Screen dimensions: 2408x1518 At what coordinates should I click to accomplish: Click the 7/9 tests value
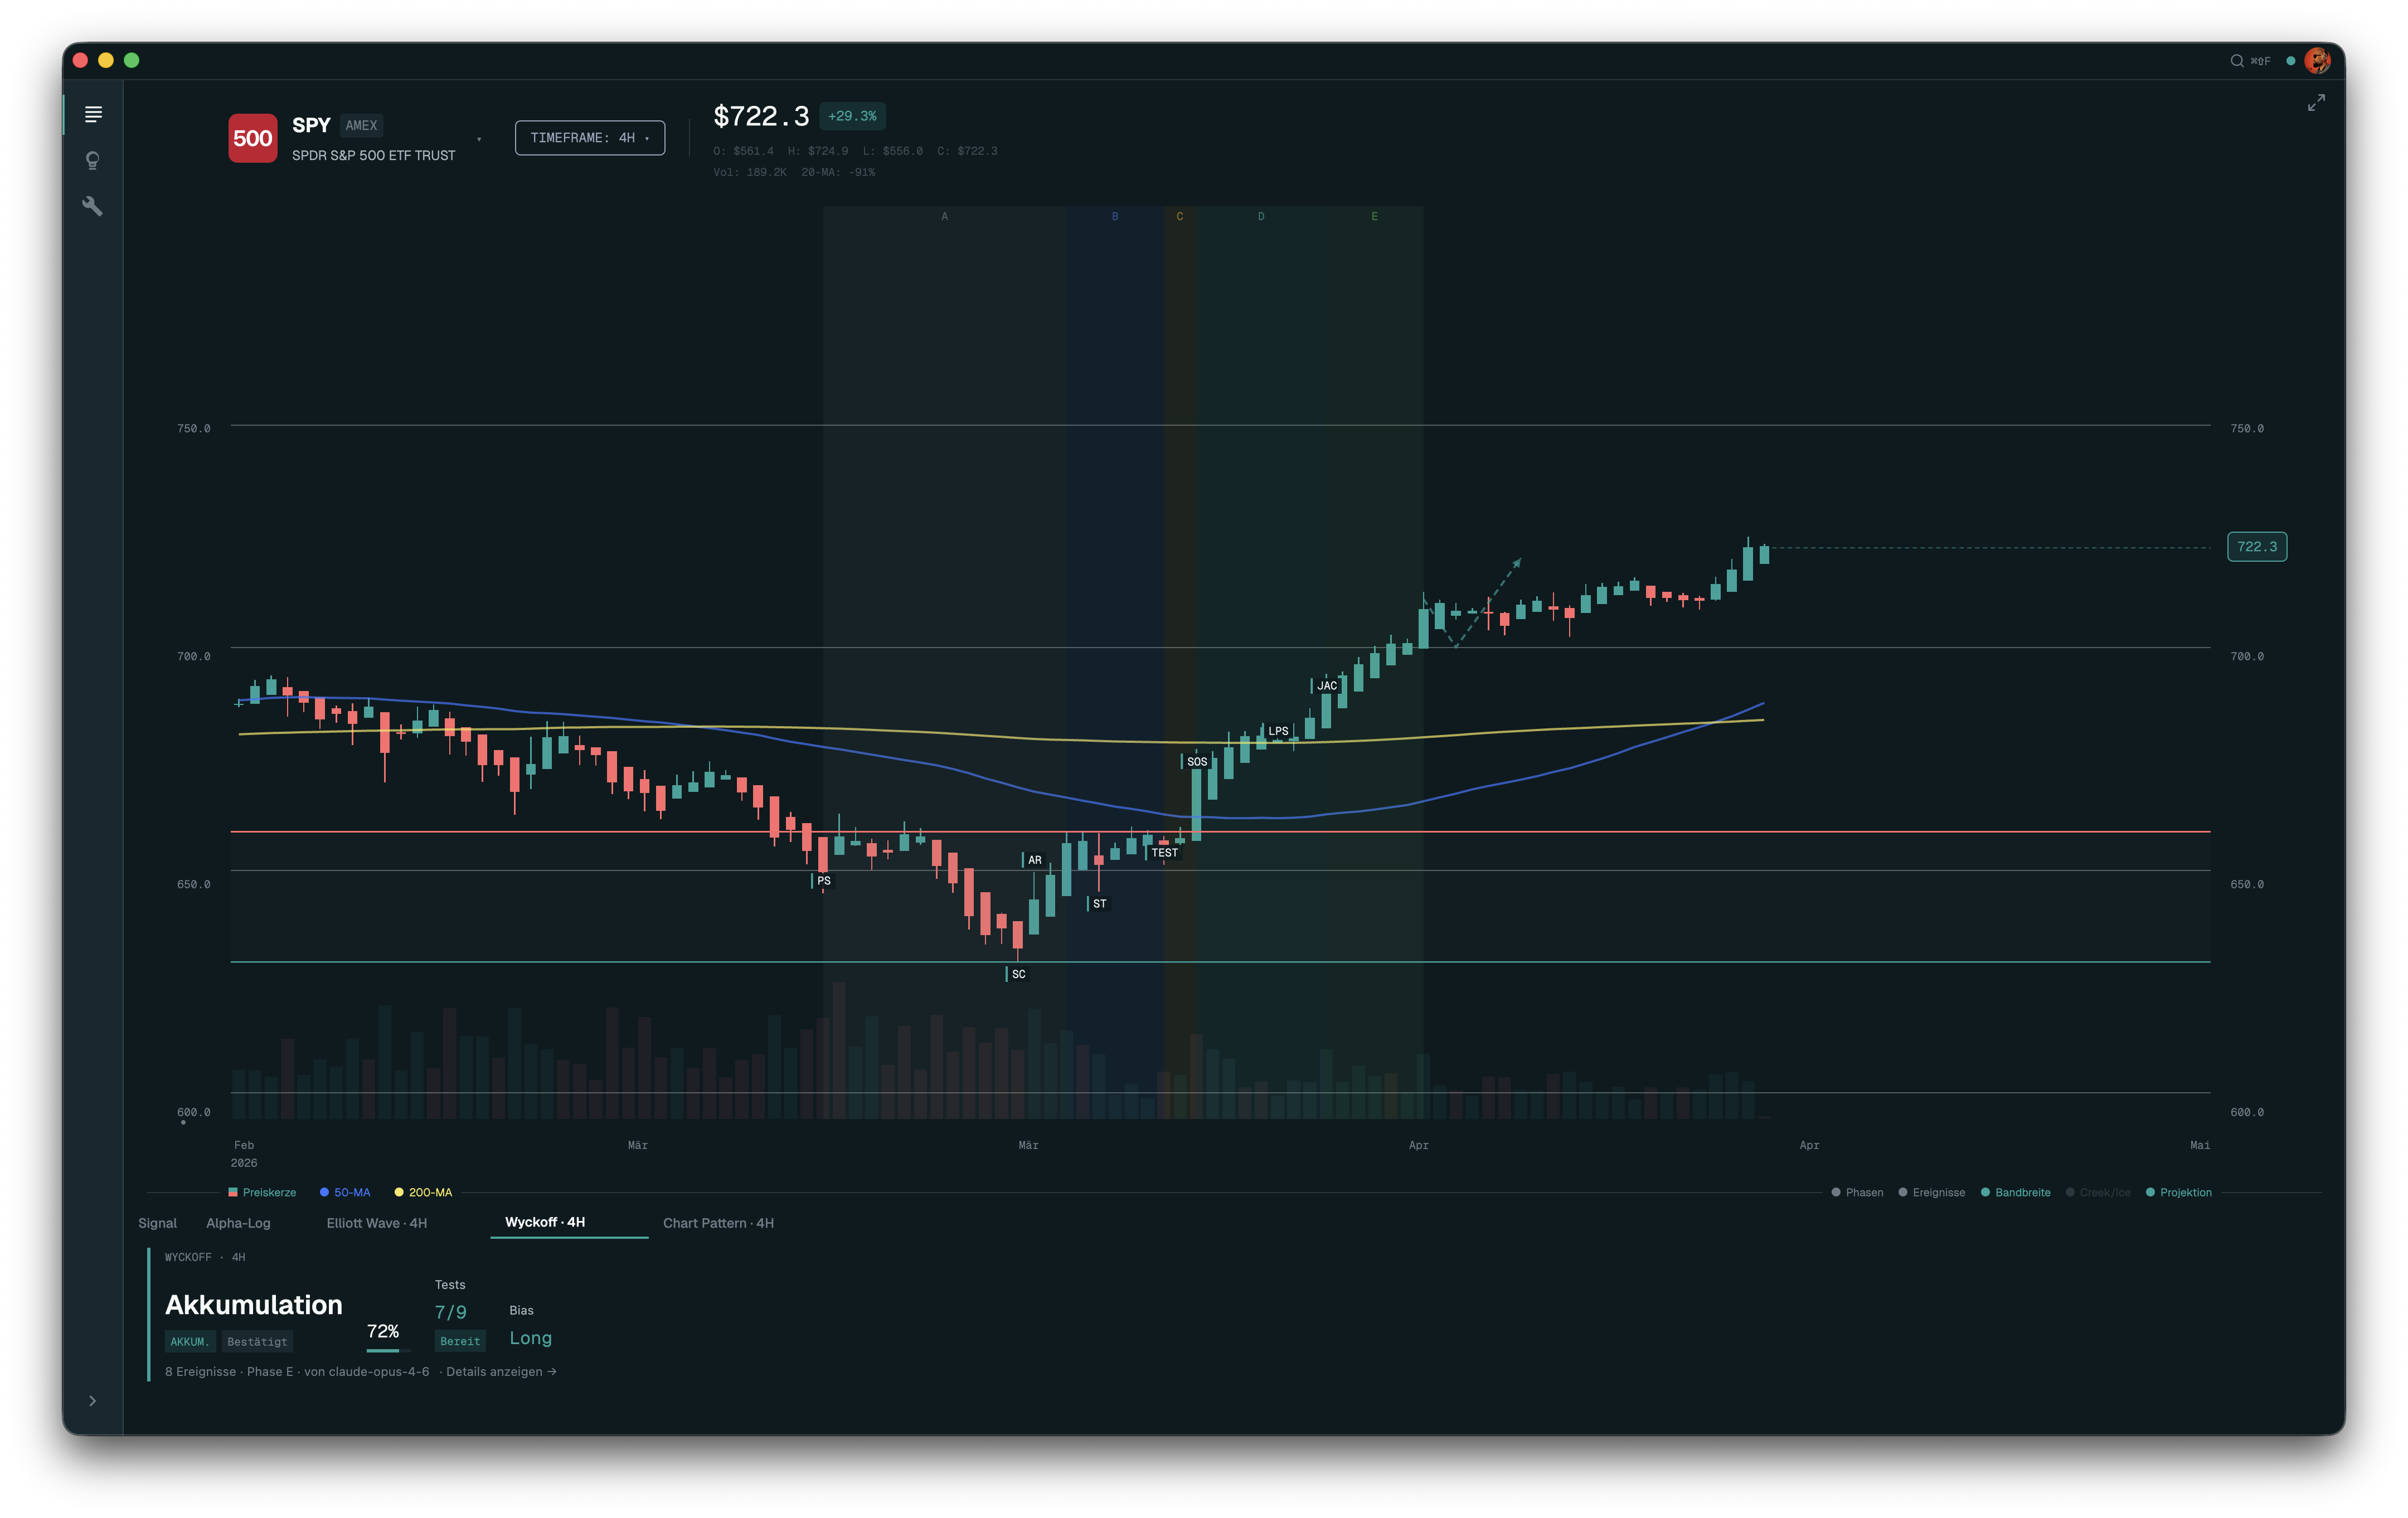[x=451, y=1312]
